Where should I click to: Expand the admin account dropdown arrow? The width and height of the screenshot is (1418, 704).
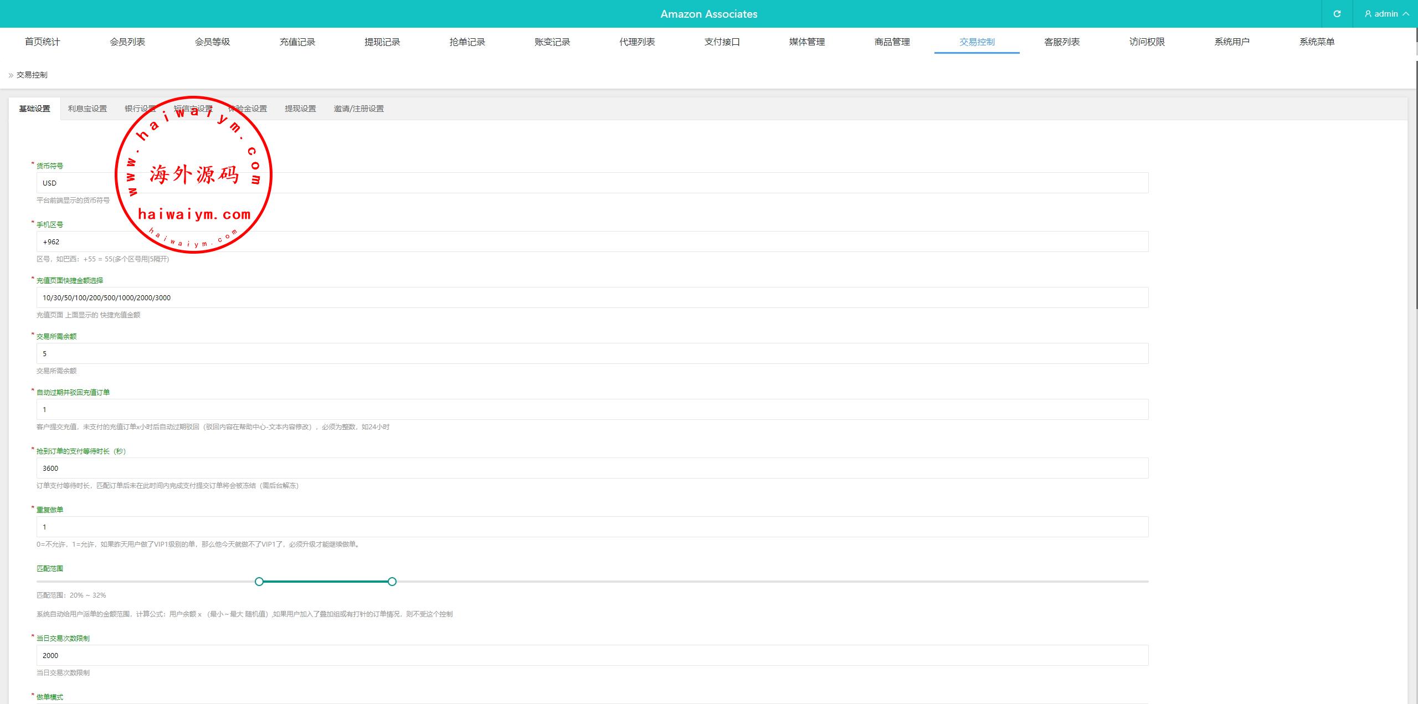(x=1406, y=14)
